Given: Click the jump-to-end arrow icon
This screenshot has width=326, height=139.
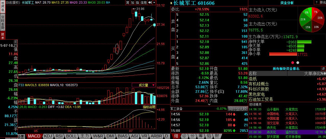Looking at the screenshot, I should click(150, 3).
